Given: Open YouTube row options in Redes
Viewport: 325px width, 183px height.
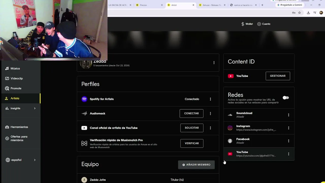Looking at the screenshot, I should (x=289, y=154).
